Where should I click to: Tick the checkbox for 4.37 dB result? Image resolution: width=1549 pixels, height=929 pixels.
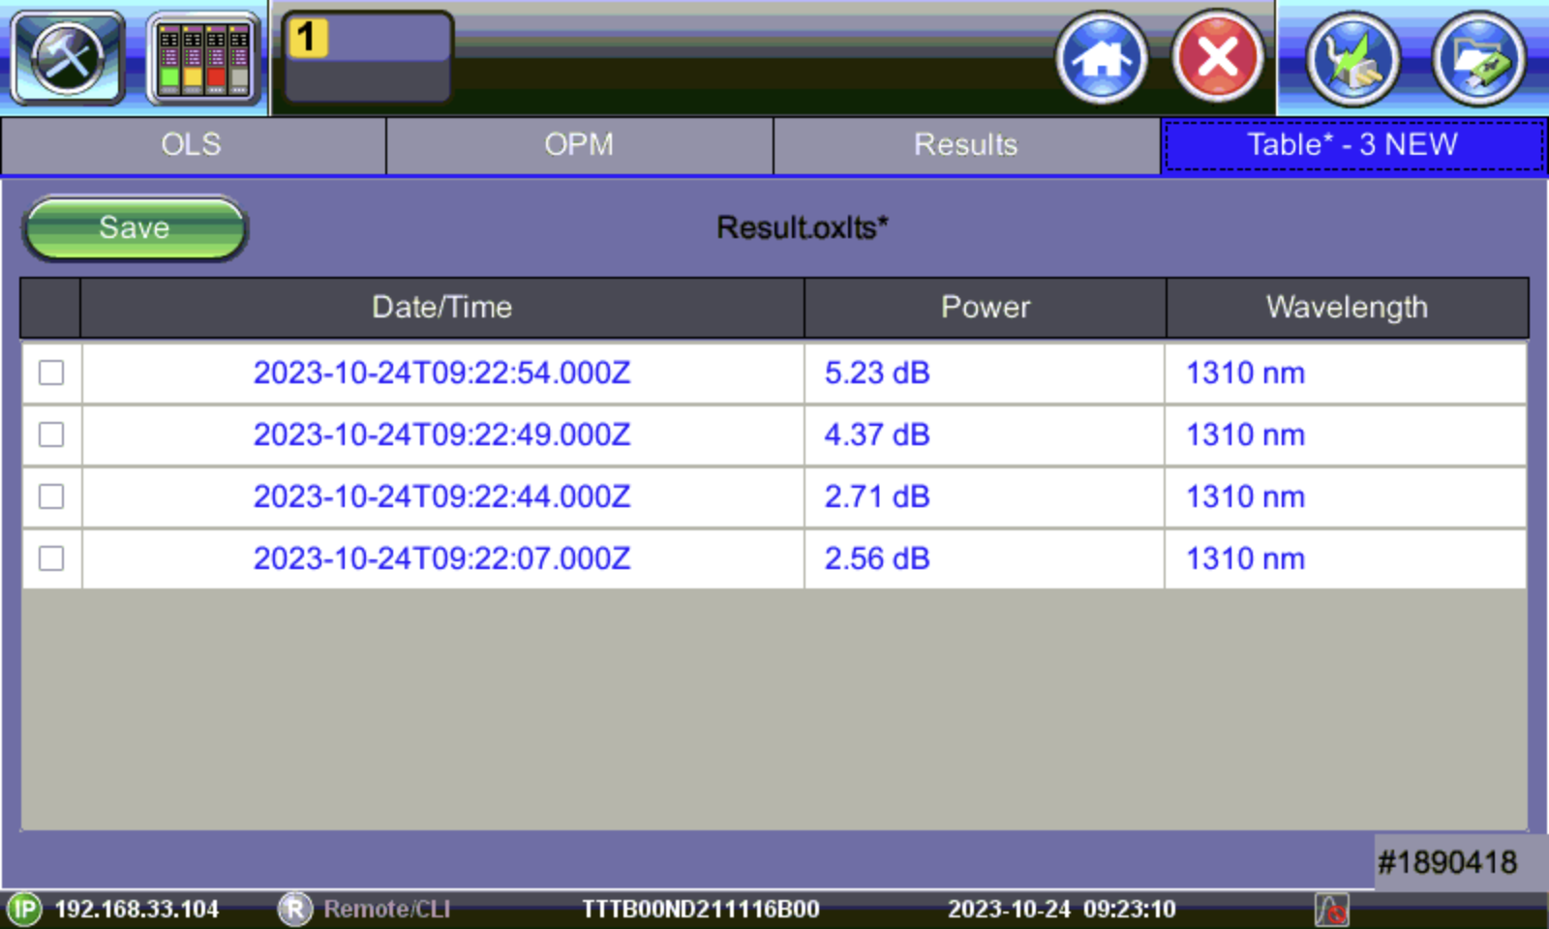pos(51,435)
